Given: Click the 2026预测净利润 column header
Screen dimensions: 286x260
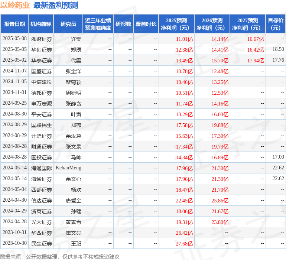Looking at the screenshot, I should [x=212, y=24].
